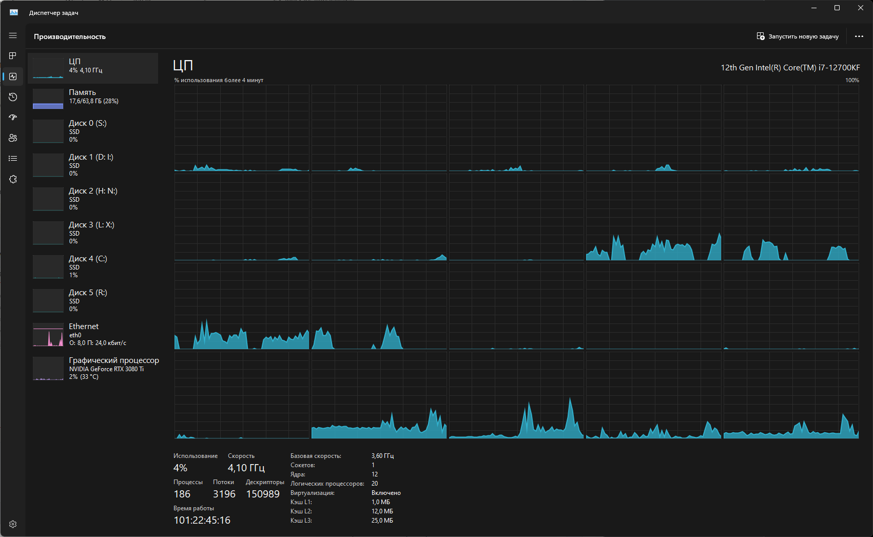Select Диск 5 (R:) item
873x537 pixels.
93,300
